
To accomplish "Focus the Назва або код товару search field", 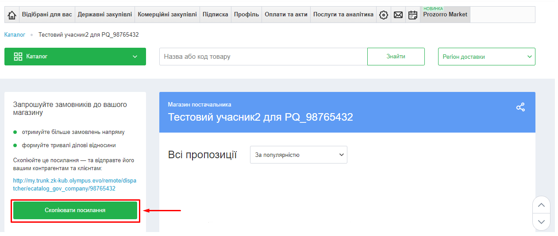I will [263, 57].
